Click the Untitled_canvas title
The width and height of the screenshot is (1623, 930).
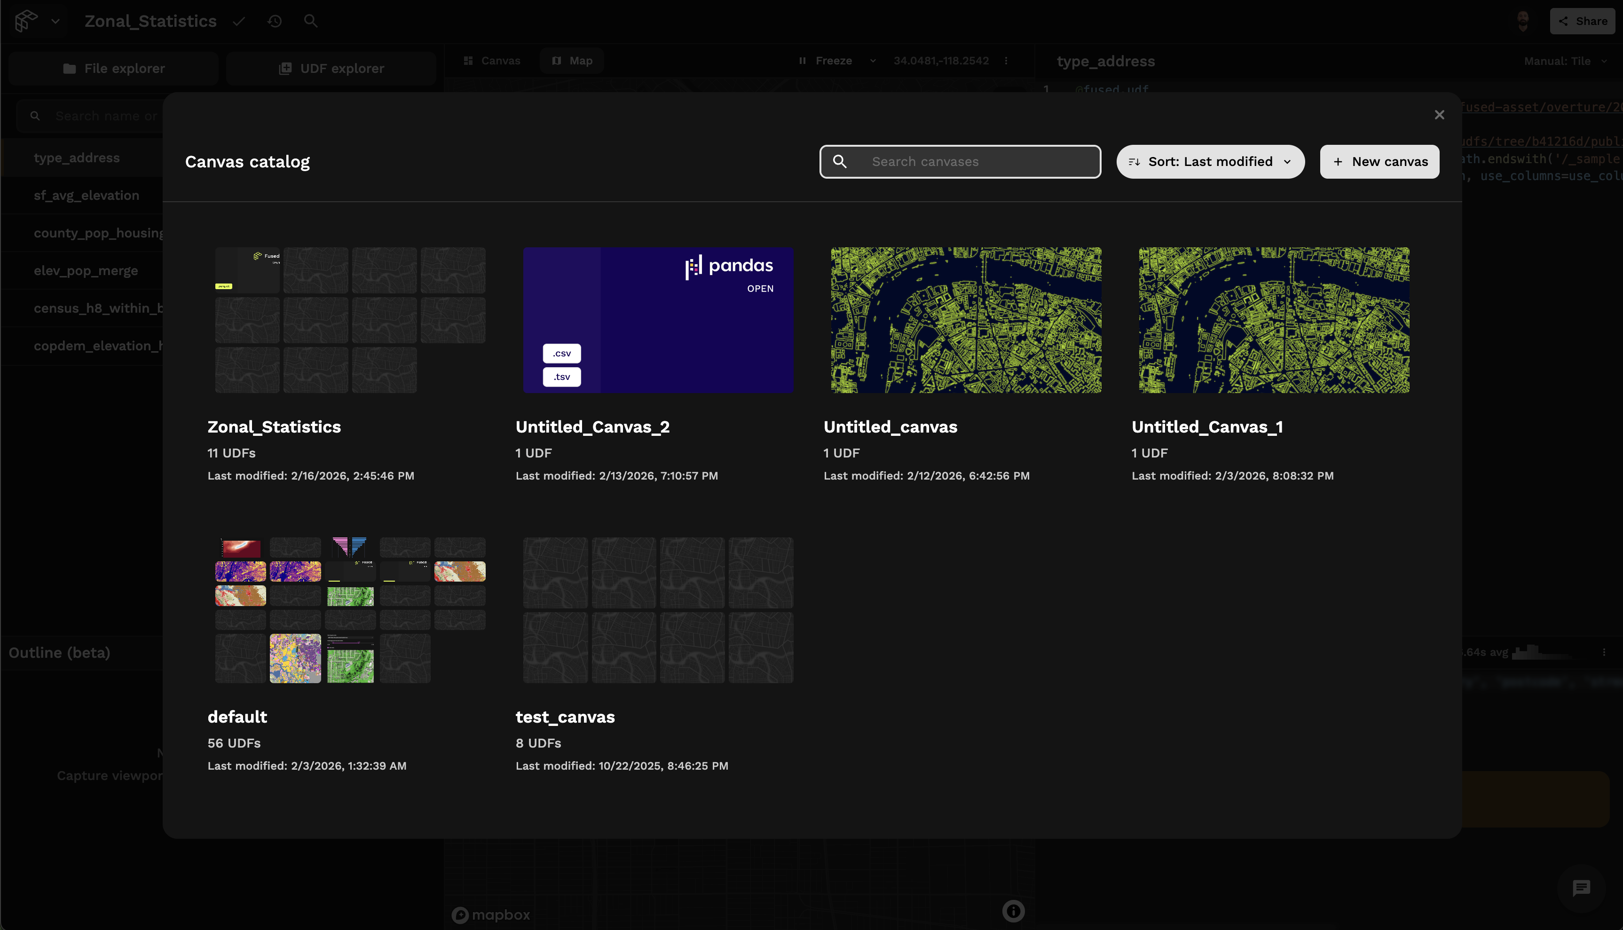click(890, 426)
